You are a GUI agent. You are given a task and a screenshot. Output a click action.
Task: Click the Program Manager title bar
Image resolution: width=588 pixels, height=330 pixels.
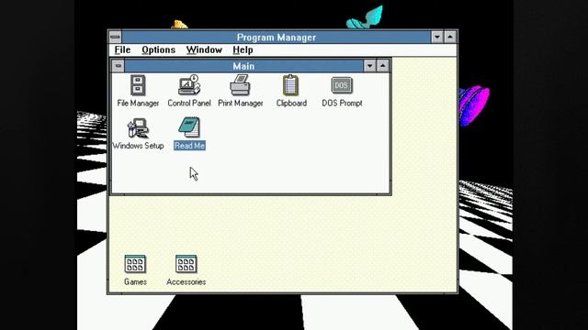pyautogui.click(x=276, y=37)
